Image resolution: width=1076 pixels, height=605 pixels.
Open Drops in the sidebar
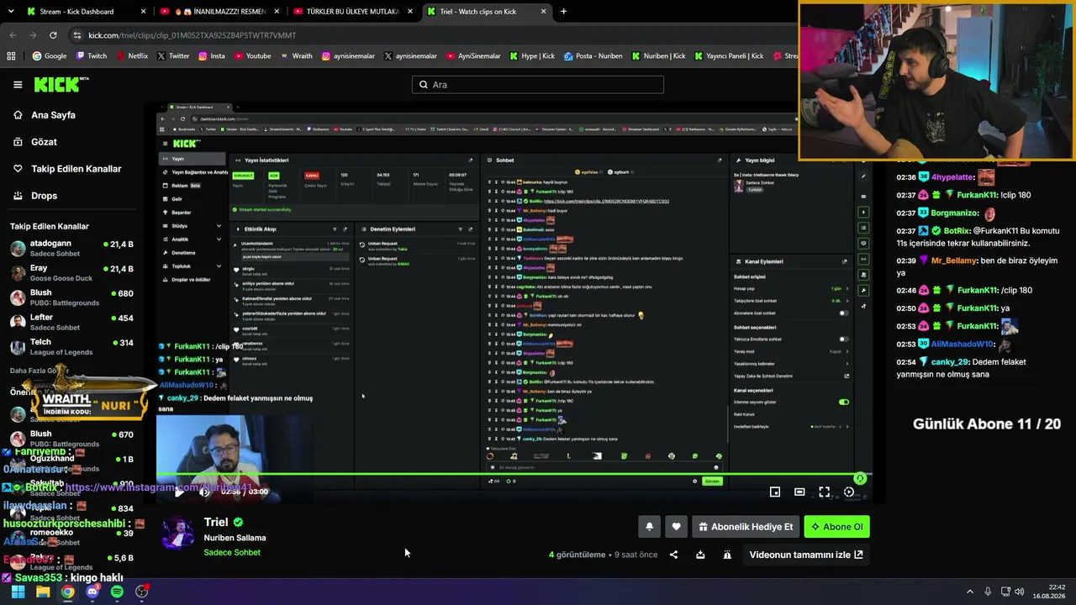(44, 196)
